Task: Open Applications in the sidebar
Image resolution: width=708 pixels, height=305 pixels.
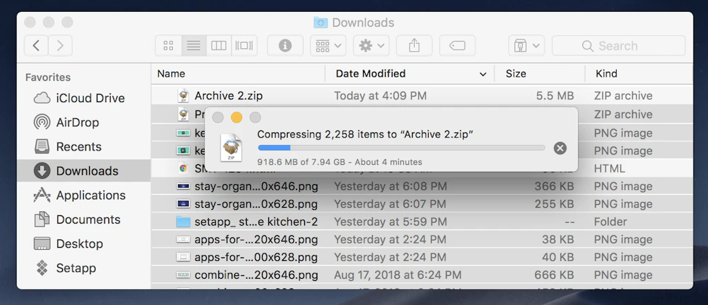Action: click(x=84, y=195)
